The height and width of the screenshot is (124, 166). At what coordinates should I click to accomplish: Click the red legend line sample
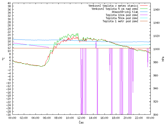144,6
